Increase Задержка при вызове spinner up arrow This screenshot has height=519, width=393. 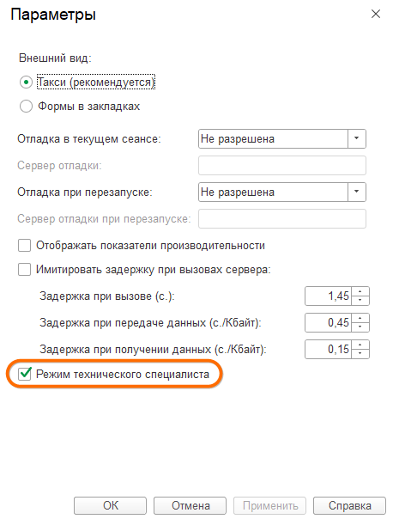[x=360, y=291]
